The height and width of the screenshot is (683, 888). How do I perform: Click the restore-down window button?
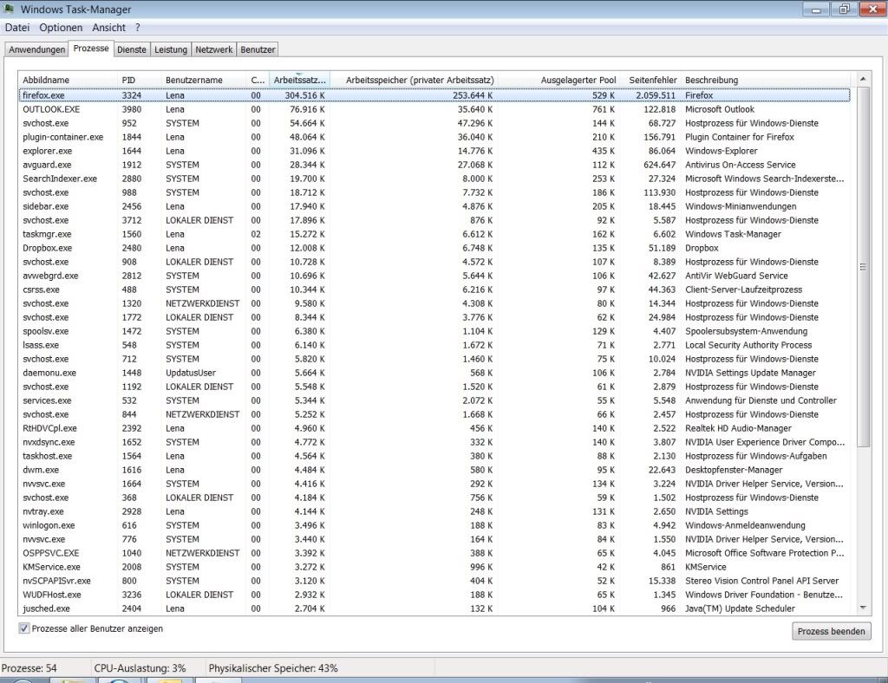click(x=842, y=10)
